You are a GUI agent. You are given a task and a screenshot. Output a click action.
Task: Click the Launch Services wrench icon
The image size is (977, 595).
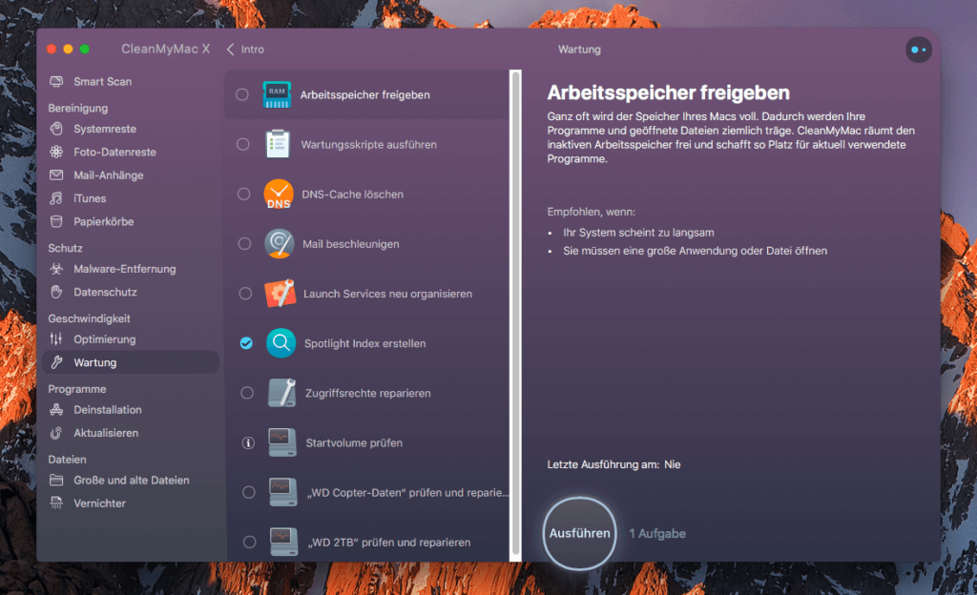pyautogui.click(x=281, y=294)
